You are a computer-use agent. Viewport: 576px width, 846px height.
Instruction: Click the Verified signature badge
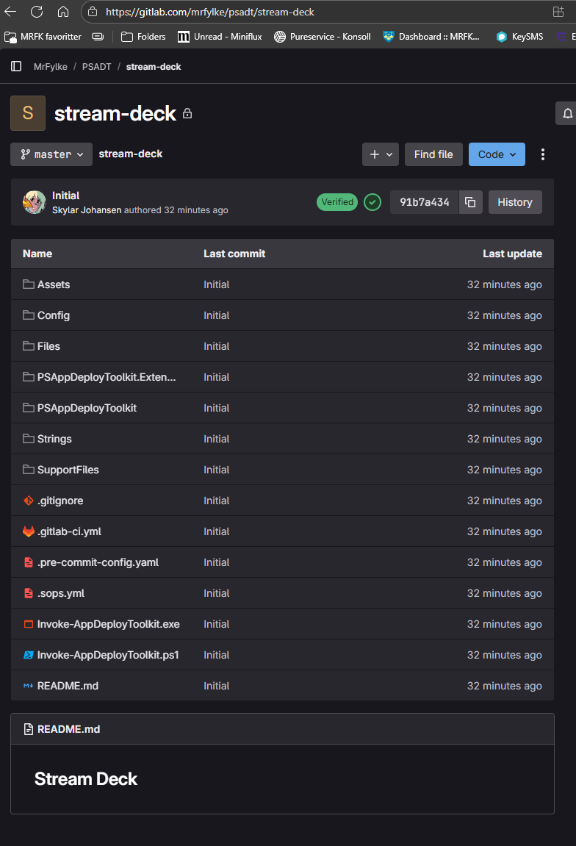[337, 202]
